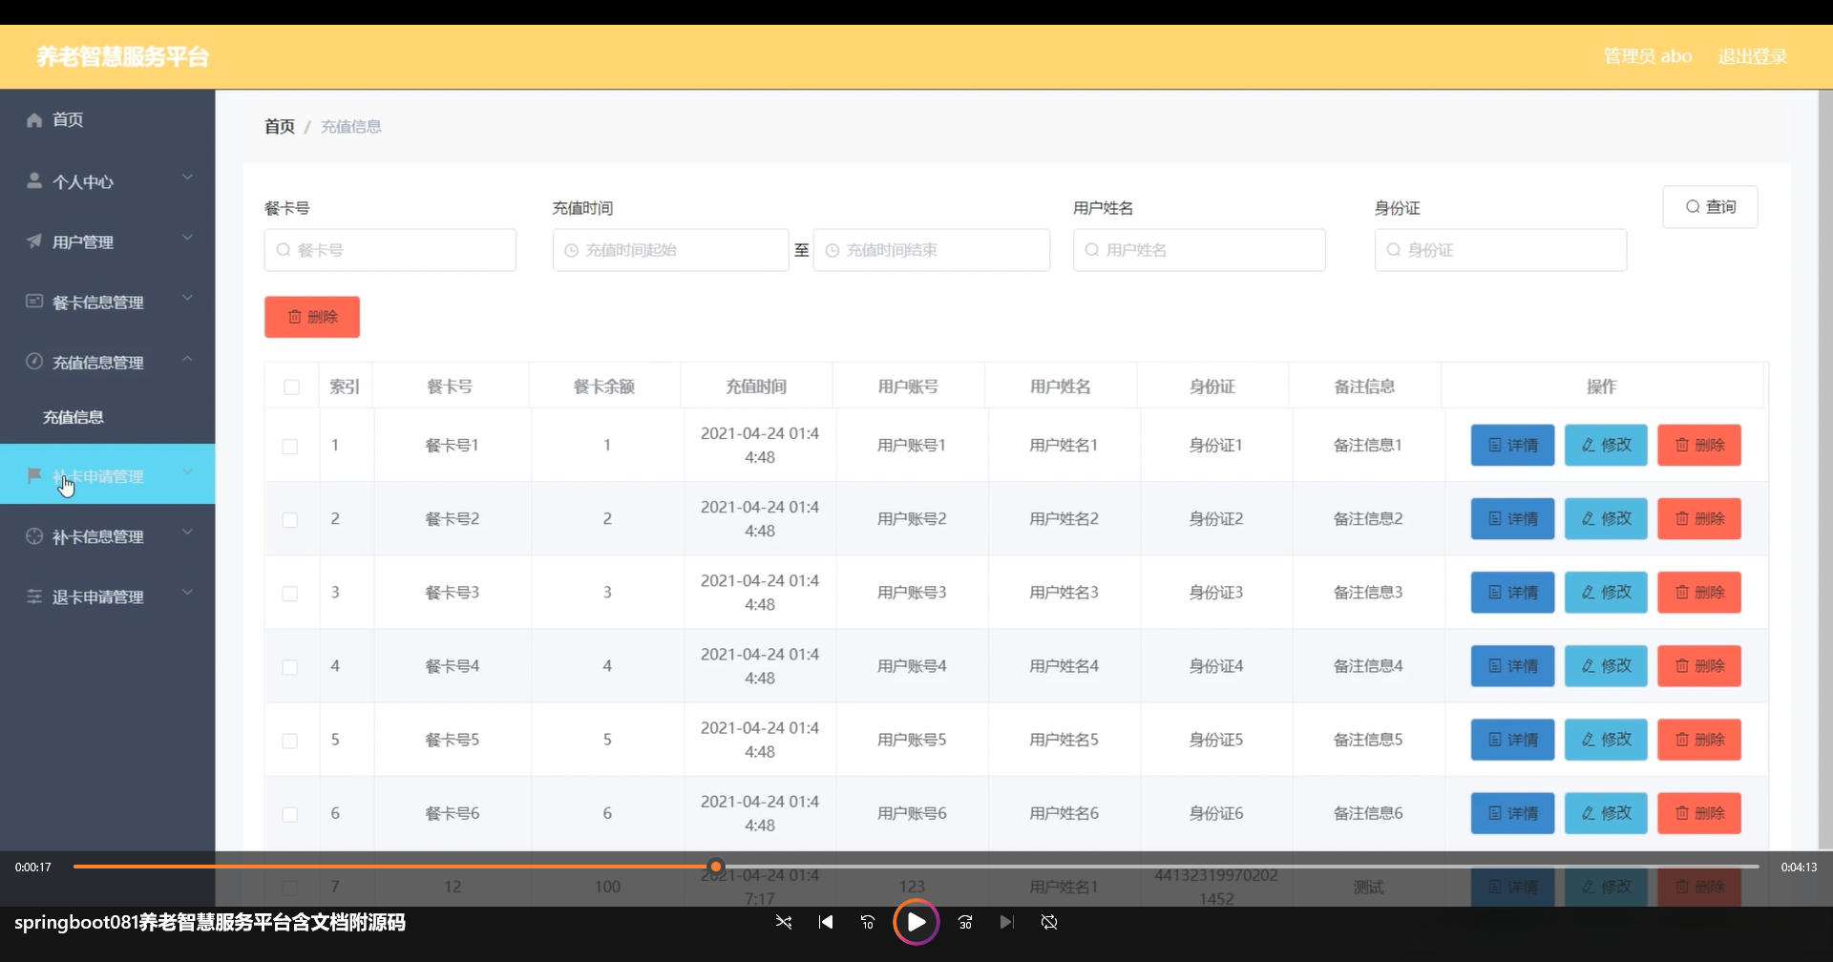Tick the select-all checkbox in table header

pos(291,387)
